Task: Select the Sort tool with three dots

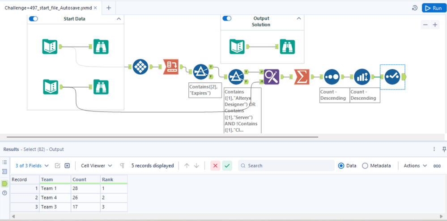Action: pos(332,76)
